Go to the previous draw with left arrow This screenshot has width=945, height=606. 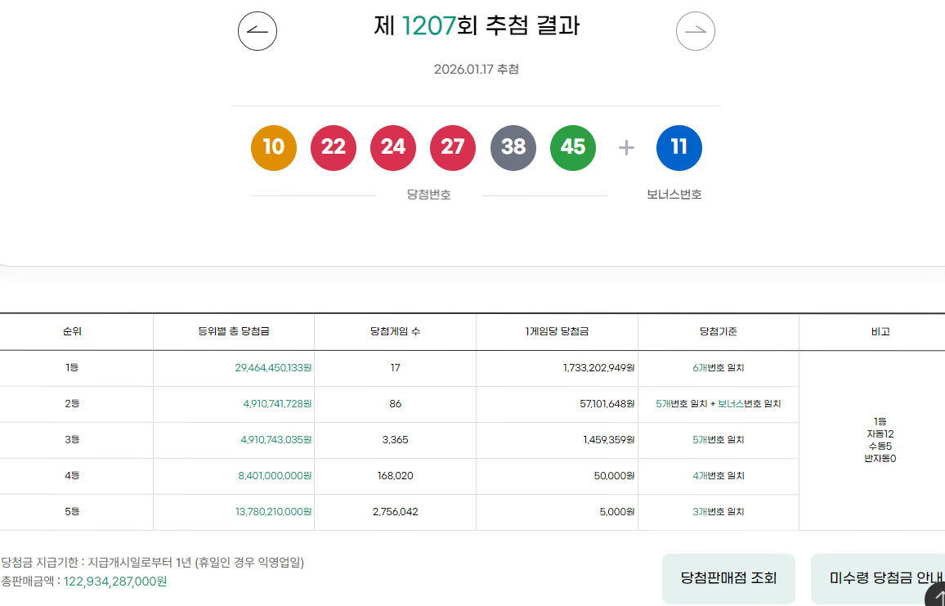[258, 32]
